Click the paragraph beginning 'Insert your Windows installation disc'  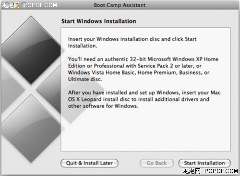coord(132,42)
